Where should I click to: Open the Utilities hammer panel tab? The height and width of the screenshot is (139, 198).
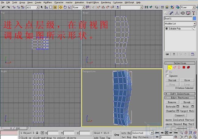click(193, 13)
